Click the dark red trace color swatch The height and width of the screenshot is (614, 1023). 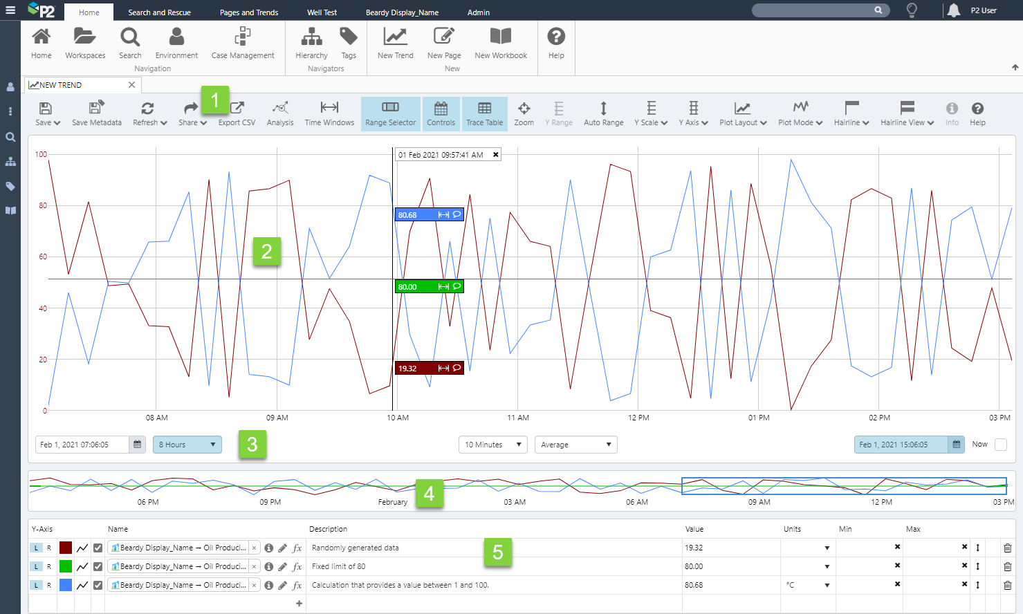[x=66, y=548]
